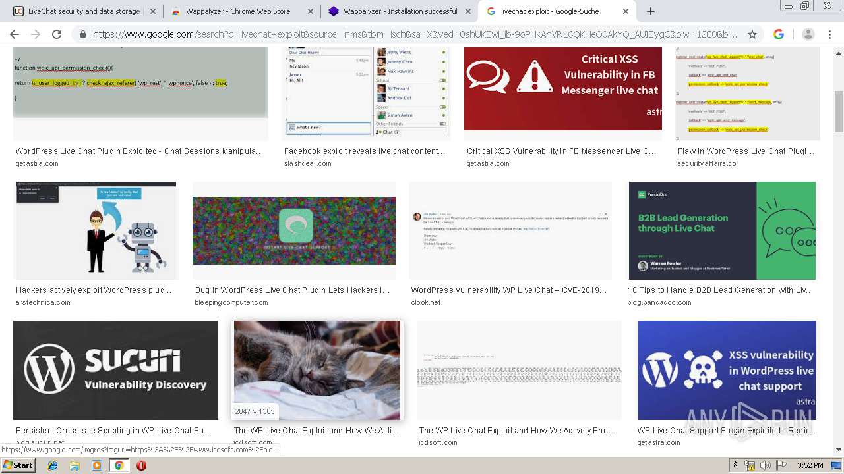The width and height of the screenshot is (844, 474).
Task: Open the icdsoft hex dump image result
Action: (519, 370)
